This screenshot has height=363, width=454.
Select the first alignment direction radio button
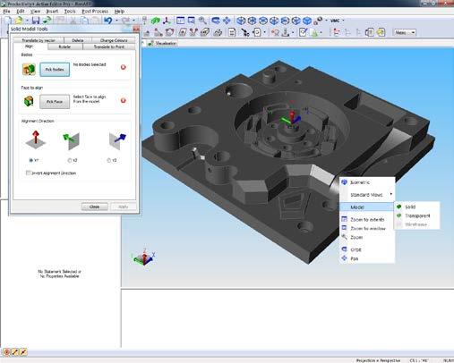coord(30,160)
